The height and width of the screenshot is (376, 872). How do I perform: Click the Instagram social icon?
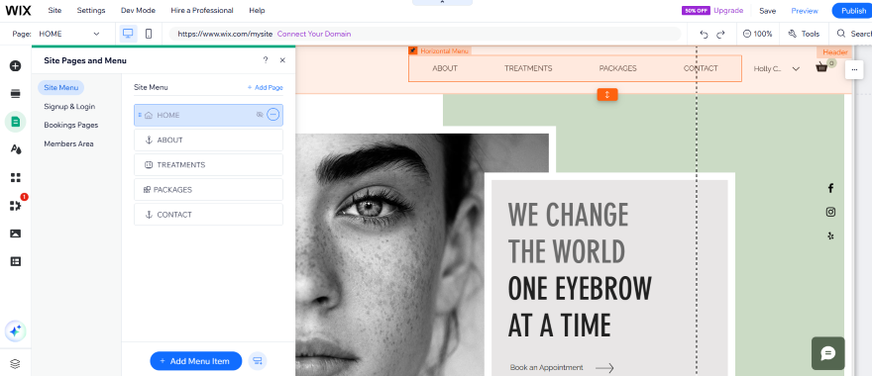point(830,212)
